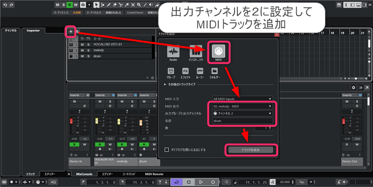The image size is (373, 187).
Task: Open track list preset dropdown arrow near gear
Action: (x=147, y=78)
